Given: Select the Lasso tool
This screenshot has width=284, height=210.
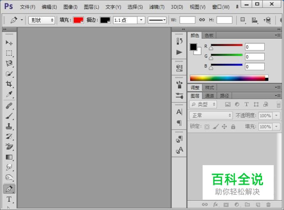Looking at the screenshot, I should click(x=9, y=63).
